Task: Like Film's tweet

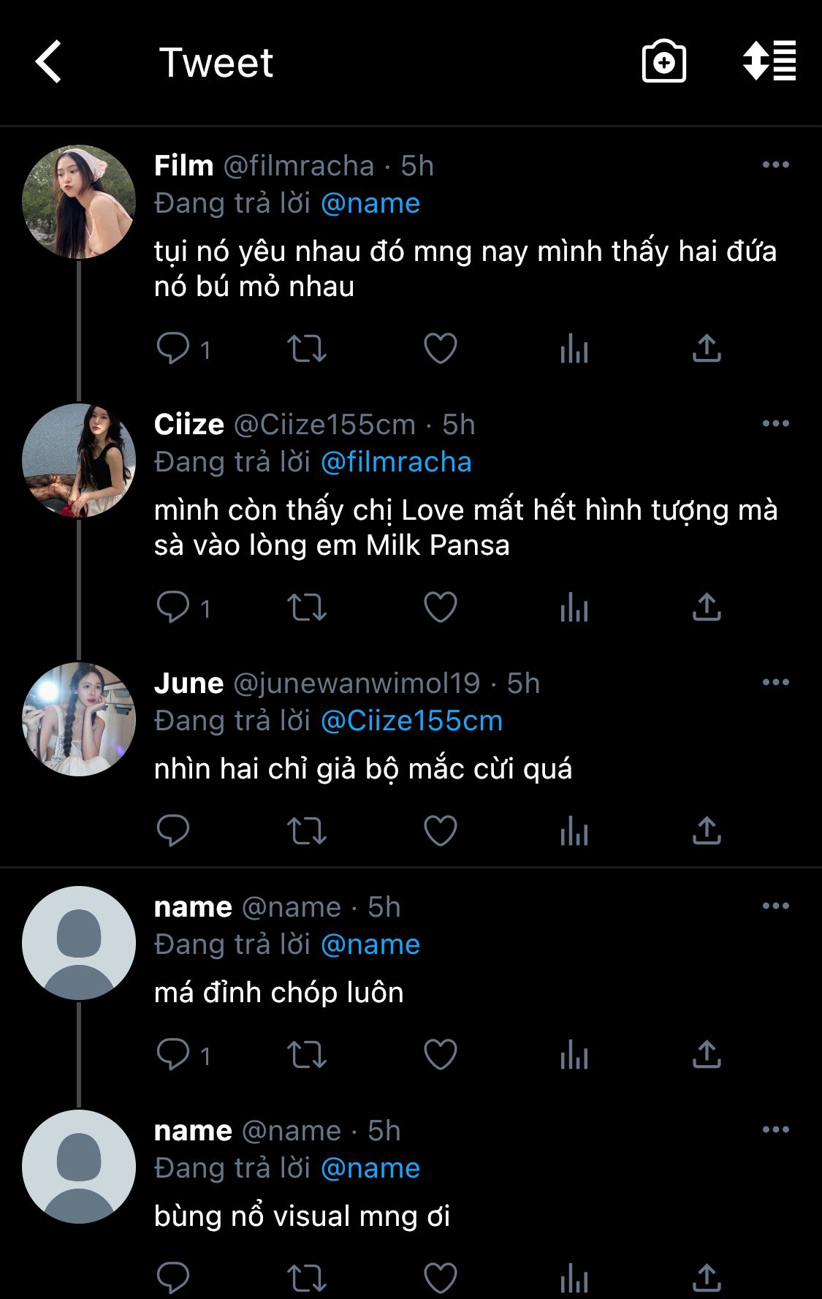Action: (441, 348)
